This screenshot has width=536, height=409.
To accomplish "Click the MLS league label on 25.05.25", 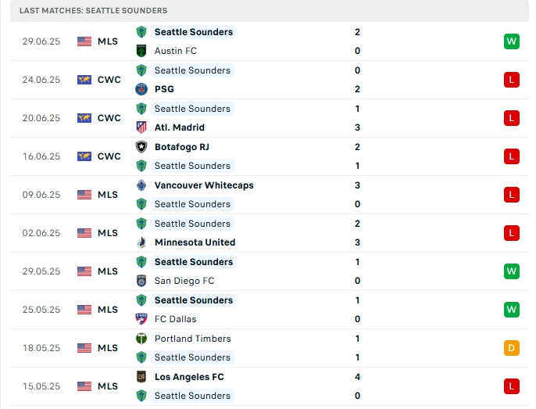I will tap(108, 310).
